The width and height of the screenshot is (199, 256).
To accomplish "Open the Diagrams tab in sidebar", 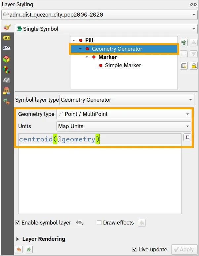I will point(6,70).
